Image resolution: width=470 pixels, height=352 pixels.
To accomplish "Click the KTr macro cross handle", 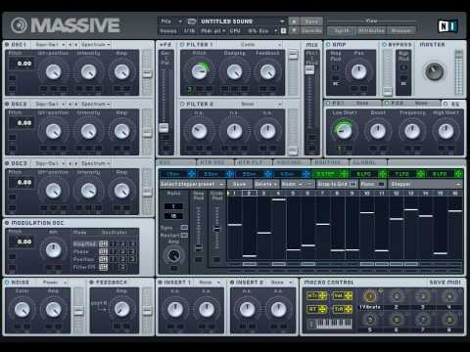I will (x=322, y=296).
